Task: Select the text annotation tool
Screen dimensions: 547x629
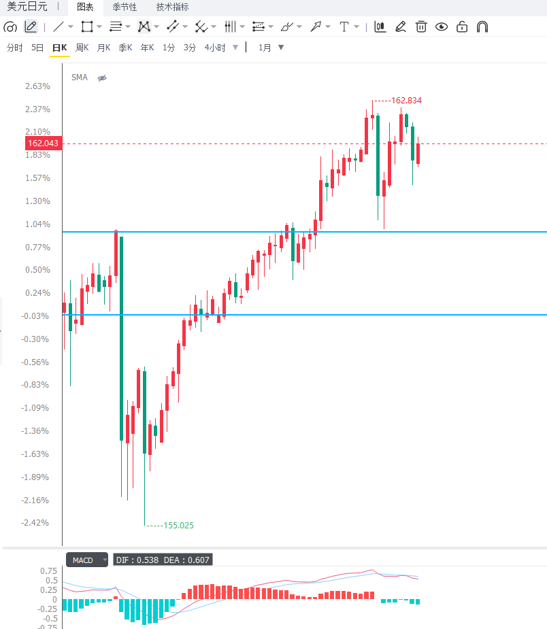Action: 344,27
